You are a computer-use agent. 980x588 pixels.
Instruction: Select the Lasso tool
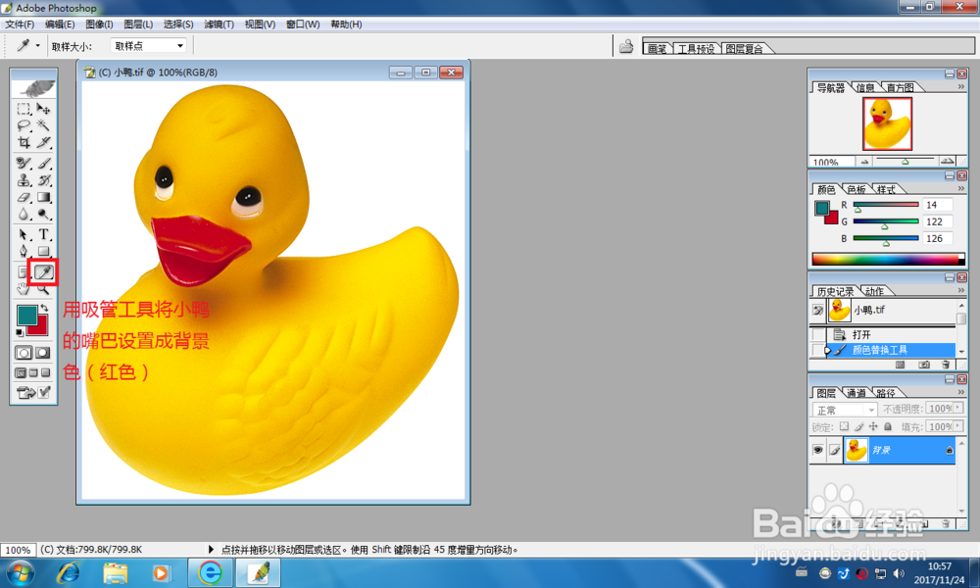point(24,125)
